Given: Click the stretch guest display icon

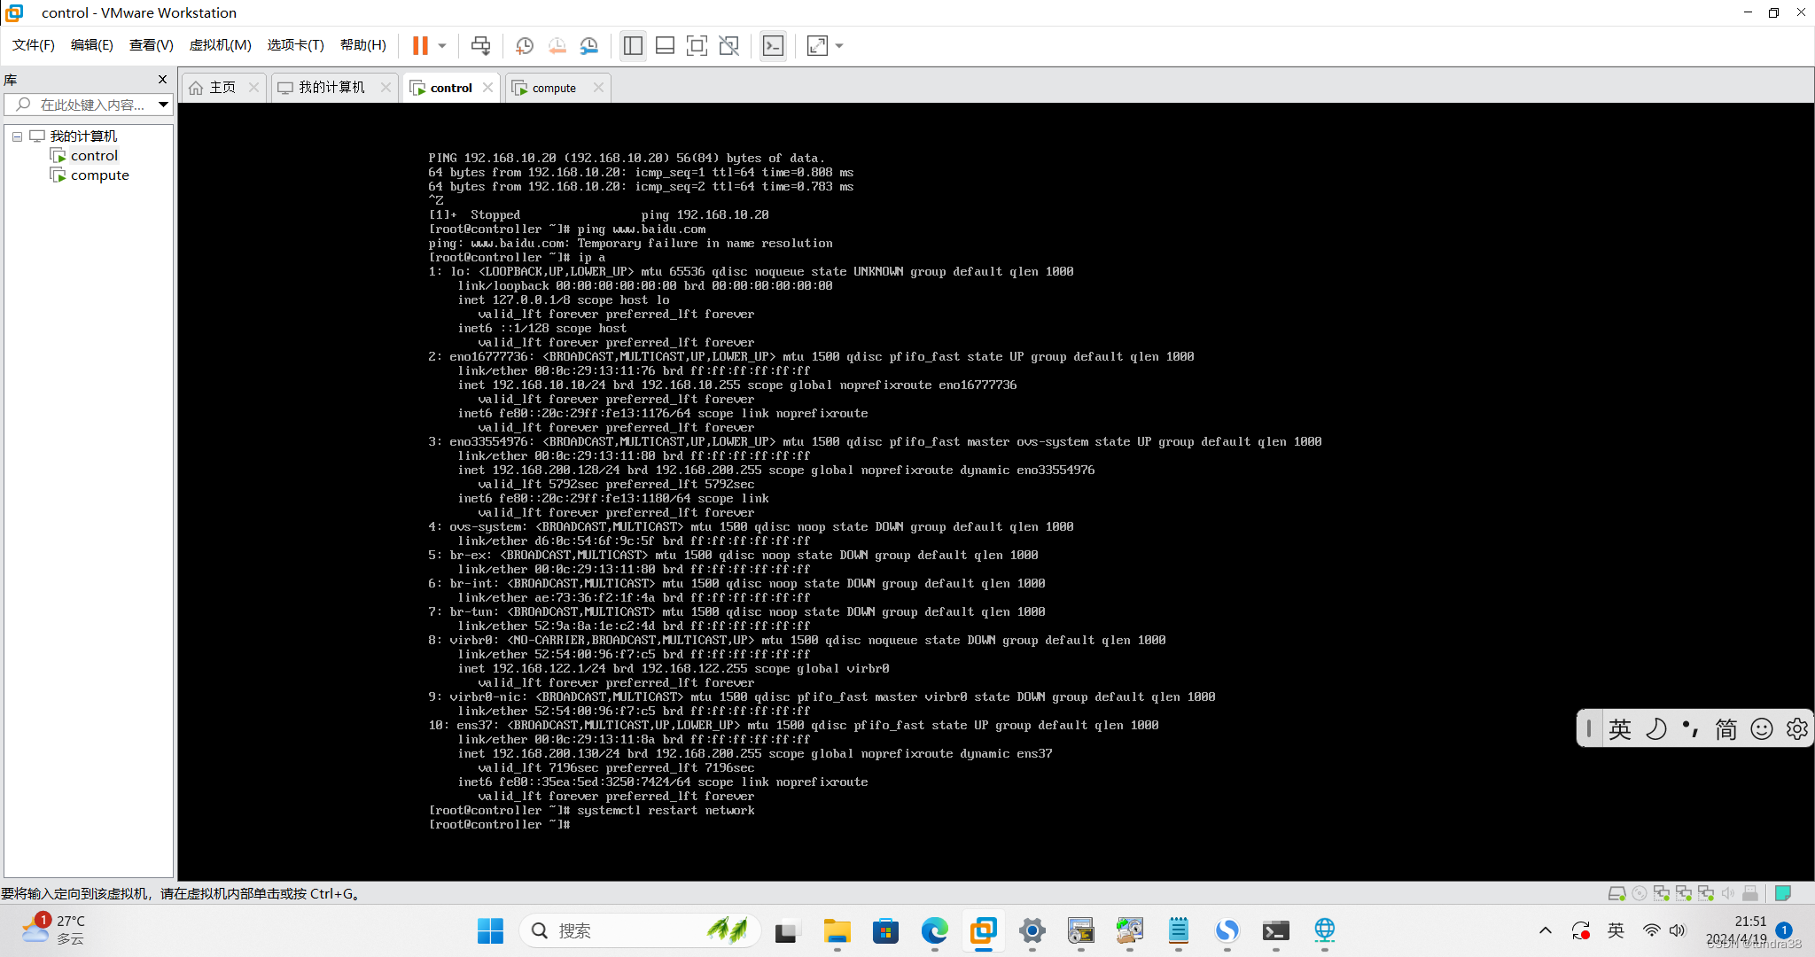Looking at the screenshot, I should pyautogui.click(x=817, y=45).
